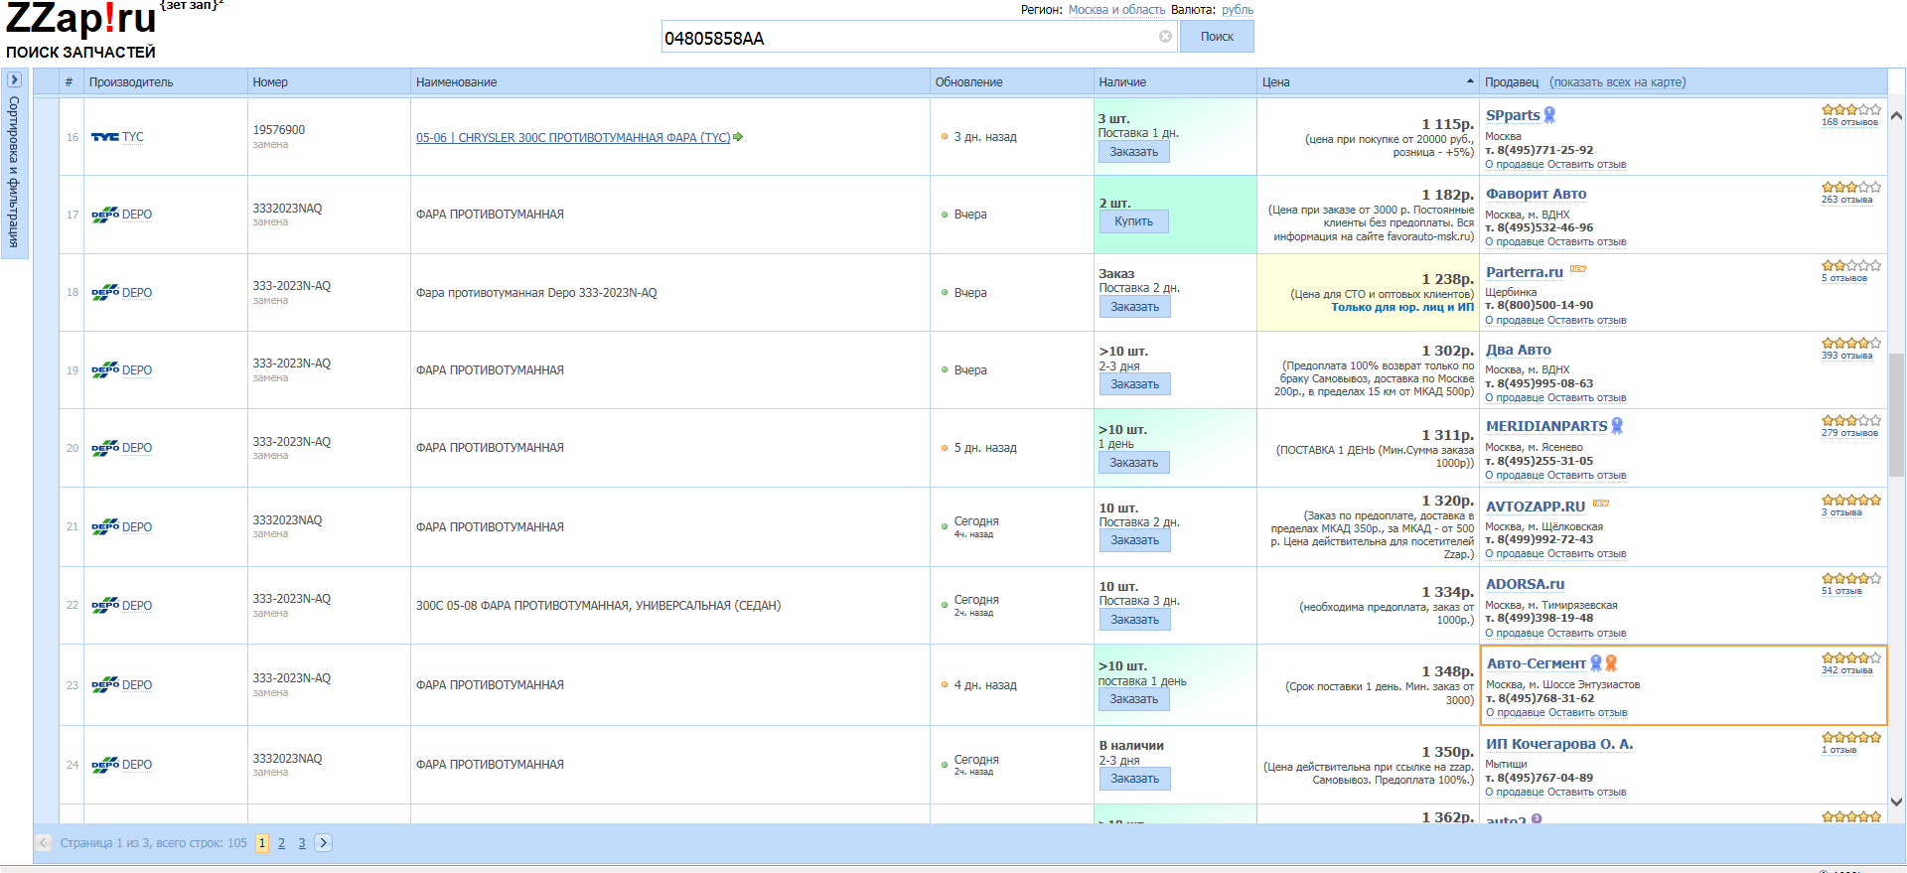This screenshot has height=873, width=1907.
Task: Click the DEPO logo in row 21
Action: tap(105, 527)
